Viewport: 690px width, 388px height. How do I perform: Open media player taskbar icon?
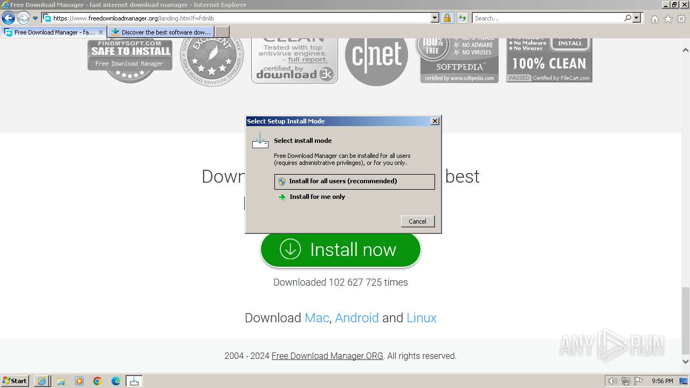(79, 381)
